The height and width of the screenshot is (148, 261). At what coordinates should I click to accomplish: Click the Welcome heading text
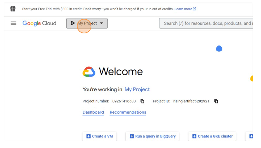click(x=121, y=72)
